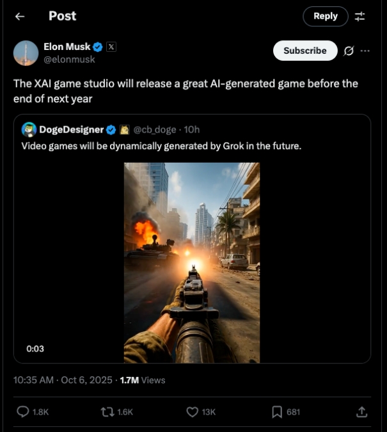
Task: Click the Grok icon beside Subscribe
Action: [349, 51]
